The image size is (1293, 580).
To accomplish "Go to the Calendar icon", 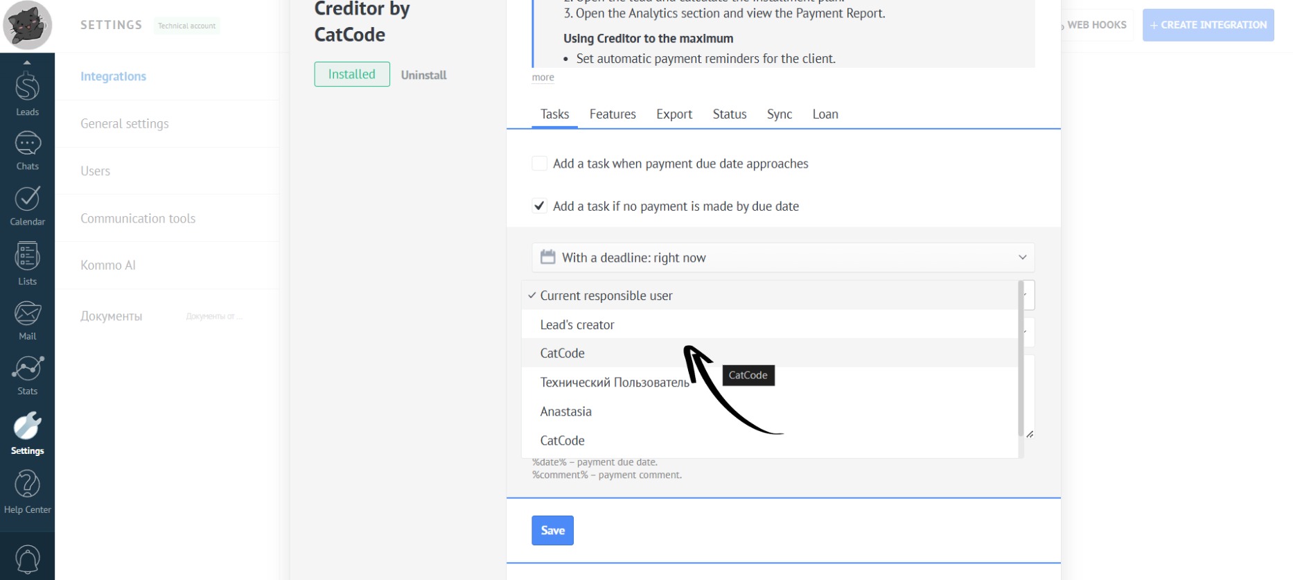I will pos(27,200).
